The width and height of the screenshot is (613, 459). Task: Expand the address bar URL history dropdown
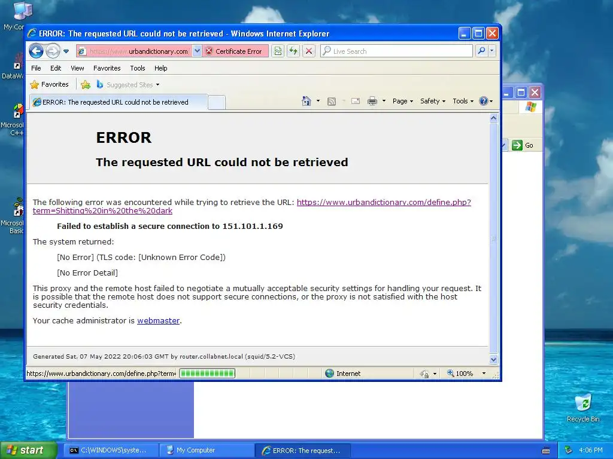tap(197, 51)
